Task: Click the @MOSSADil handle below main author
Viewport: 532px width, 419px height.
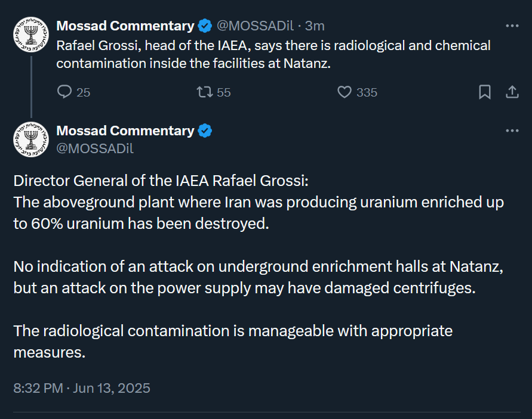Action: coord(95,148)
